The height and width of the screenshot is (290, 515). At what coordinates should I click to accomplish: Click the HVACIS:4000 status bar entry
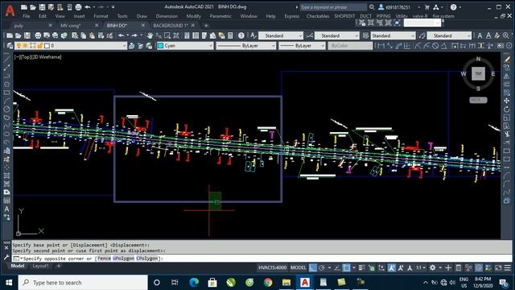(x=272, y=267)
